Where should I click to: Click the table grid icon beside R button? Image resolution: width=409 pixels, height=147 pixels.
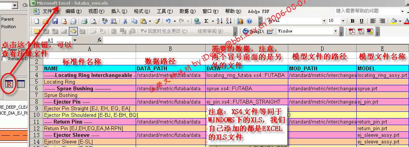tap(21, 84)
